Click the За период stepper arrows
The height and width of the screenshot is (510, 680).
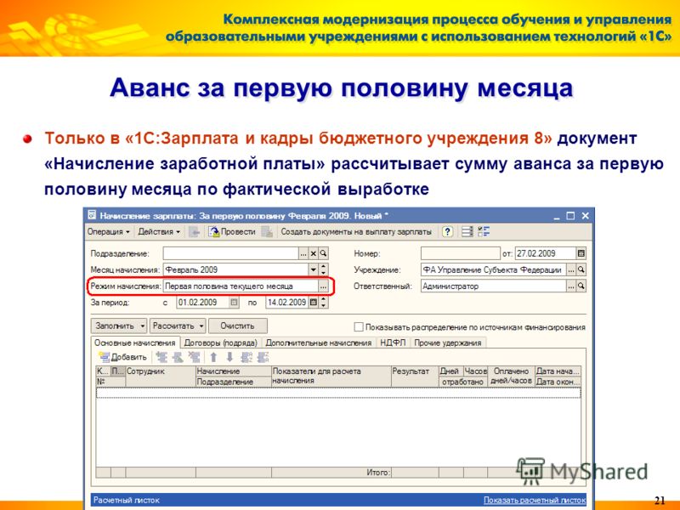click(324, 303)
